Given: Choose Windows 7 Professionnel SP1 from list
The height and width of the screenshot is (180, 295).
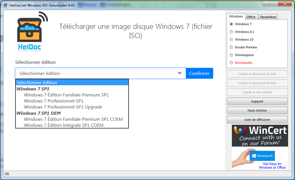Looking at the screenshot, I should click(54, 101).
